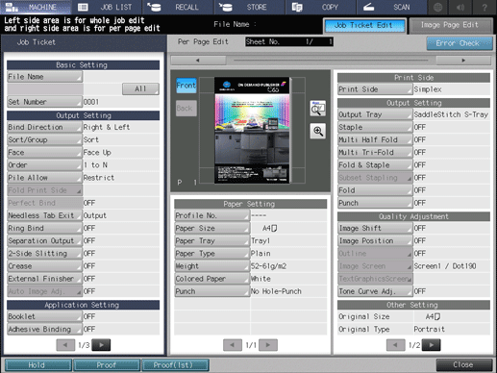Open the Set Number setting
The image size is (497, 373).
click(44, 102)
